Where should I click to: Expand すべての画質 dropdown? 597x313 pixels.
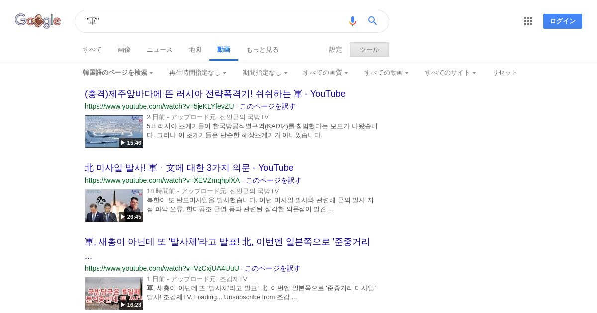326,73
